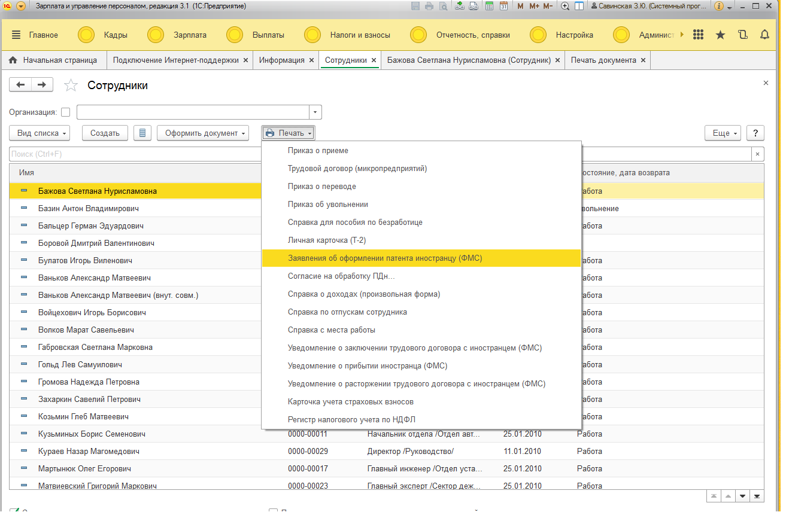The image size is (786, 515).
Task: Click the M+ memory add button
Action: point(534,6)
